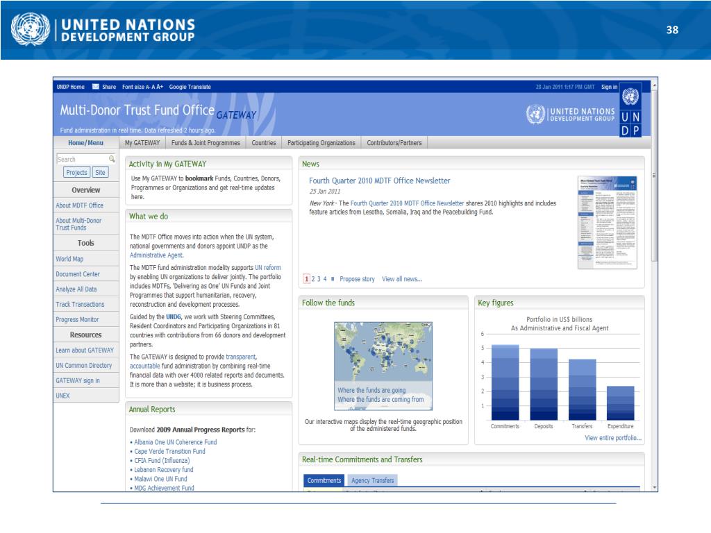Click the UNDP logo block
The height and width of the screenshot is (533, 711).
click(630, 110)
